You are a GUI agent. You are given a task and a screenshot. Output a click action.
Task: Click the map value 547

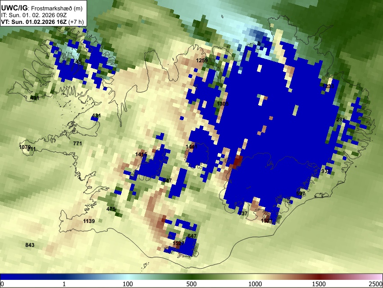(x=167, y=181)
